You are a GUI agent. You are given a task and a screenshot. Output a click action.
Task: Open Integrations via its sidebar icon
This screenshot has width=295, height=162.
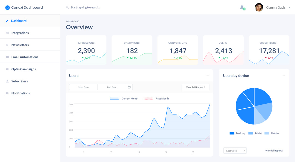pyautogui.click(x=7, y=33)
